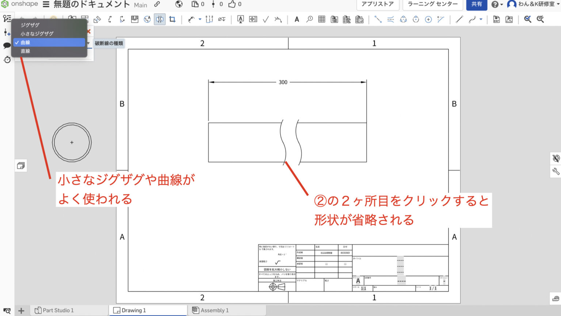
Task: Open the tab manager icon at bottom left
Action: 7,311
